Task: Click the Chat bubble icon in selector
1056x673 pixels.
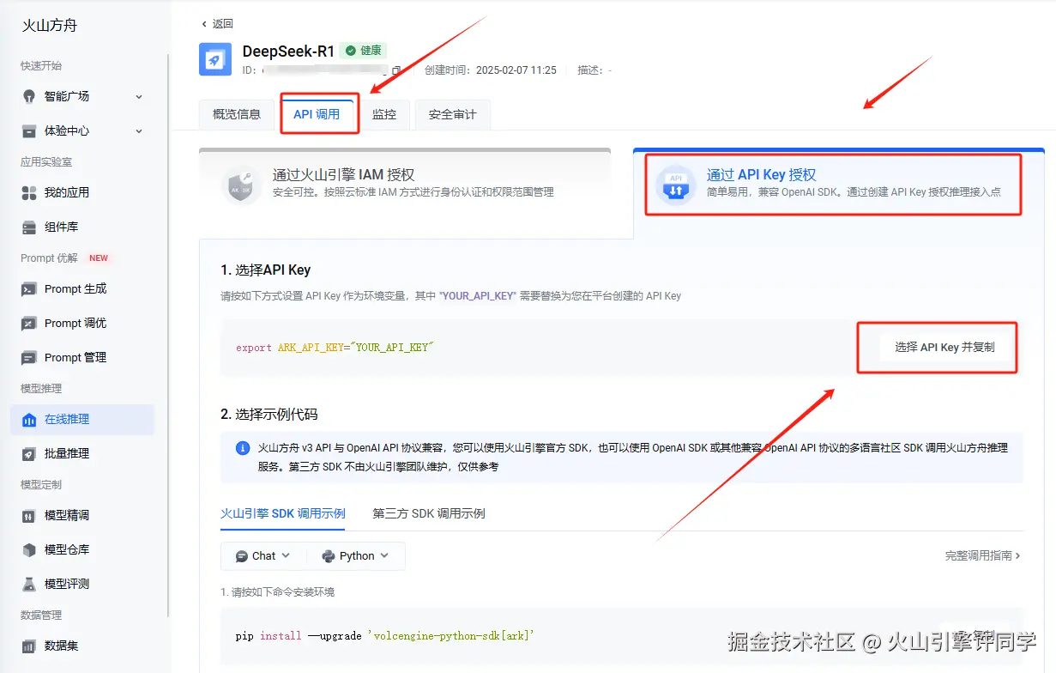Action: point(242,556)
